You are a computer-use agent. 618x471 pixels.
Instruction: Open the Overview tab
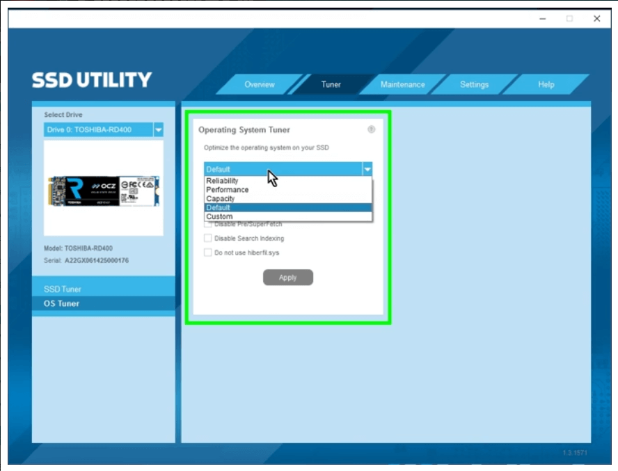(260, 84)
